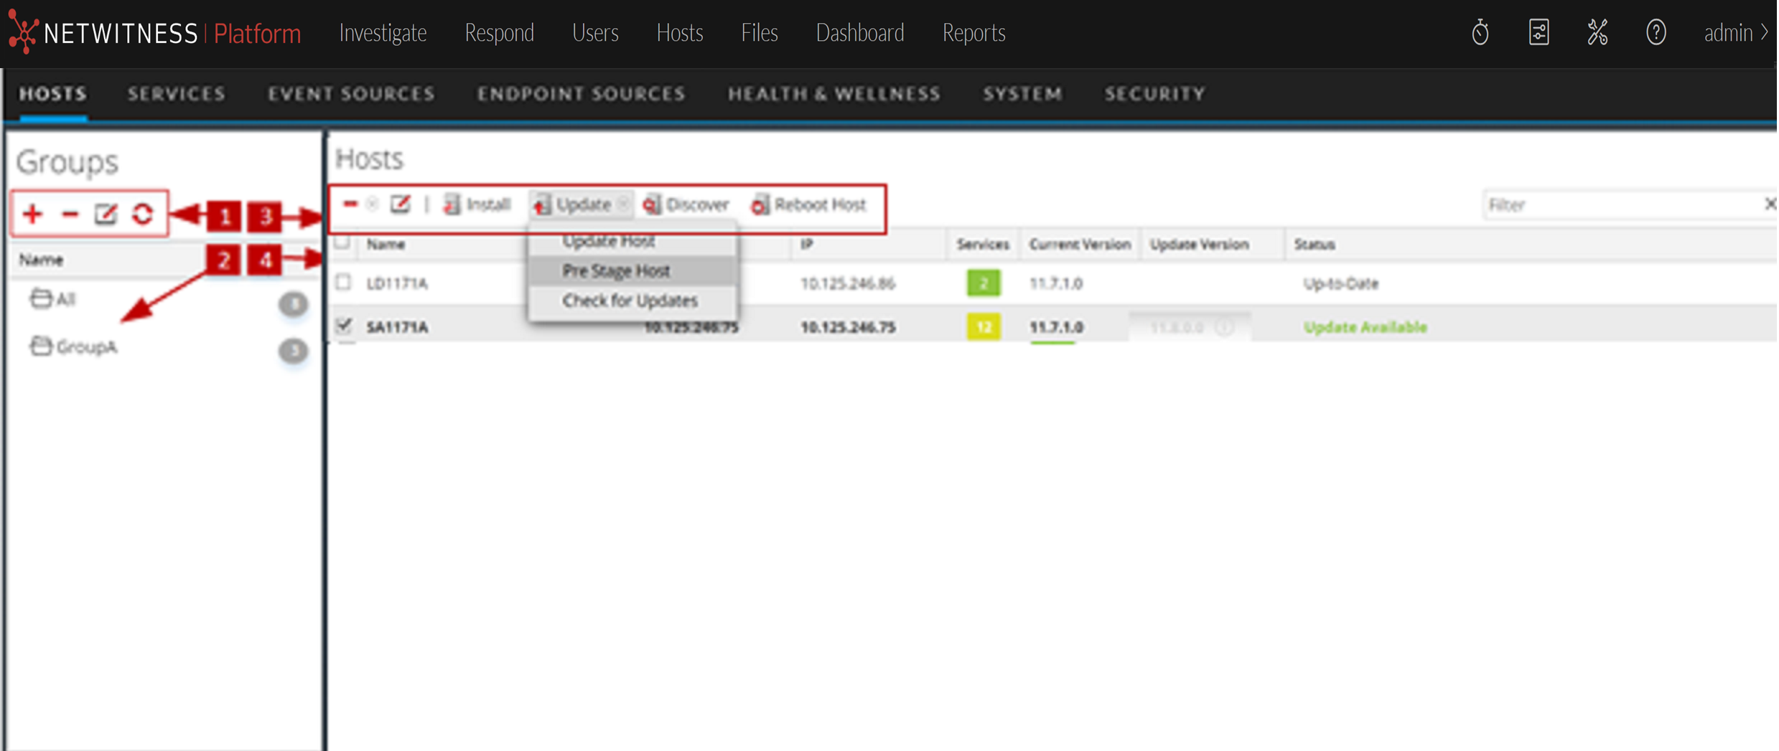Viewport: 1779px width, 751px height.
Task: Click the edit group pencil icon
Action: [106, 214]
